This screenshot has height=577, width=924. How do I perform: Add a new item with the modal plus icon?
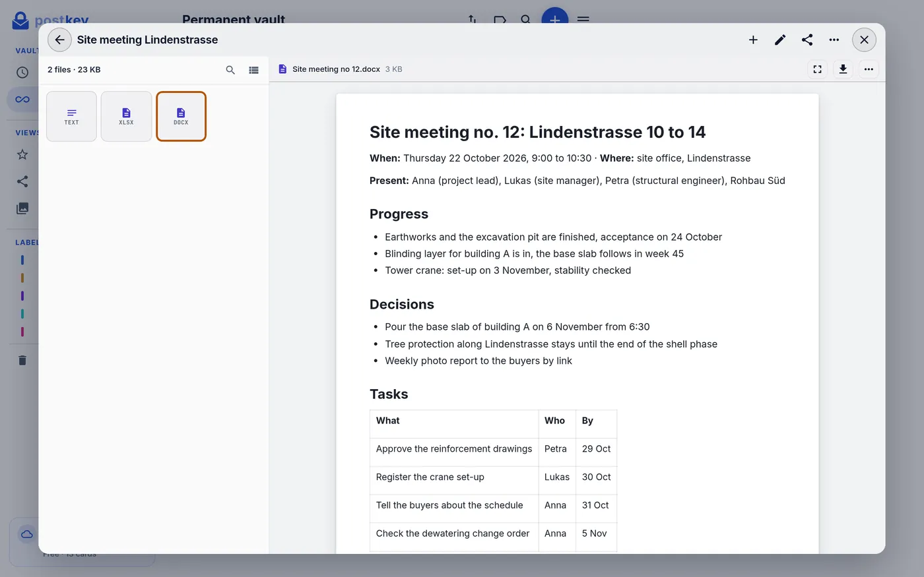click(x=753, y=40)
